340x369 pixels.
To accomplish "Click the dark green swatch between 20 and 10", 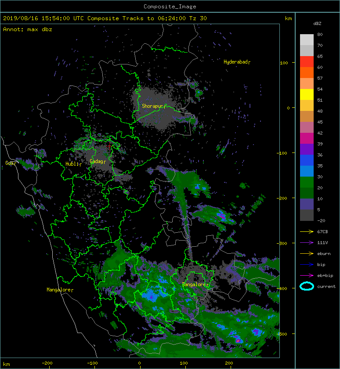I will [307, 193].
